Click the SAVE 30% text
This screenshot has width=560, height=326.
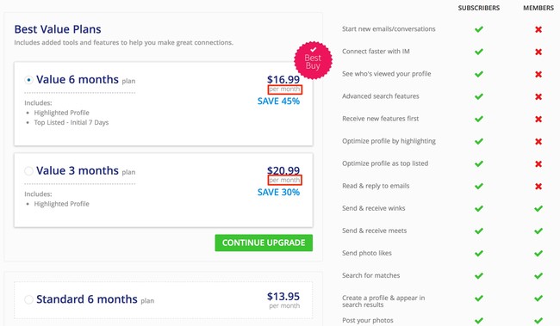278,193
